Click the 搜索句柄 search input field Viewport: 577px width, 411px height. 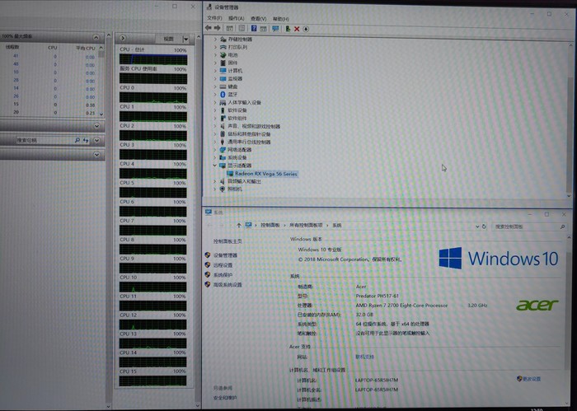coord(45,140)
